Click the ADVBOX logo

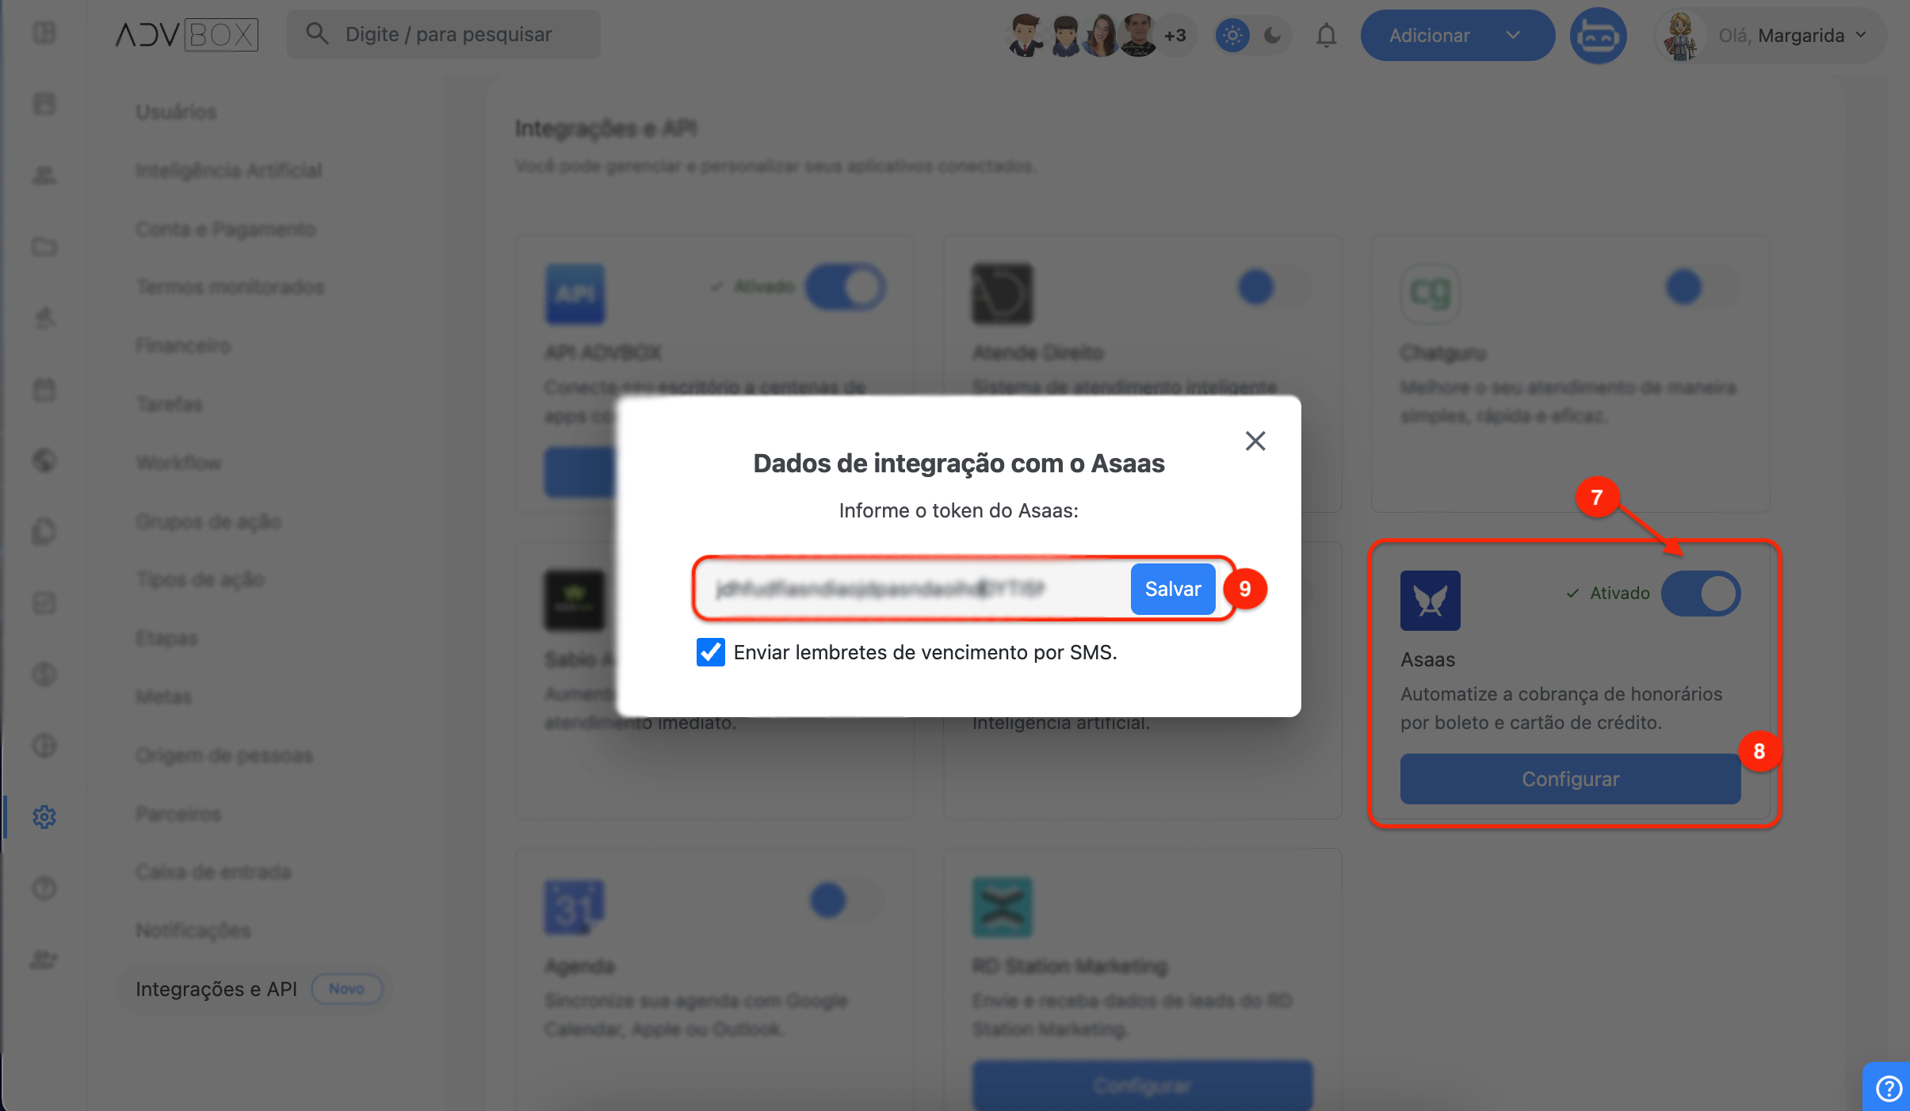point(186,35)
